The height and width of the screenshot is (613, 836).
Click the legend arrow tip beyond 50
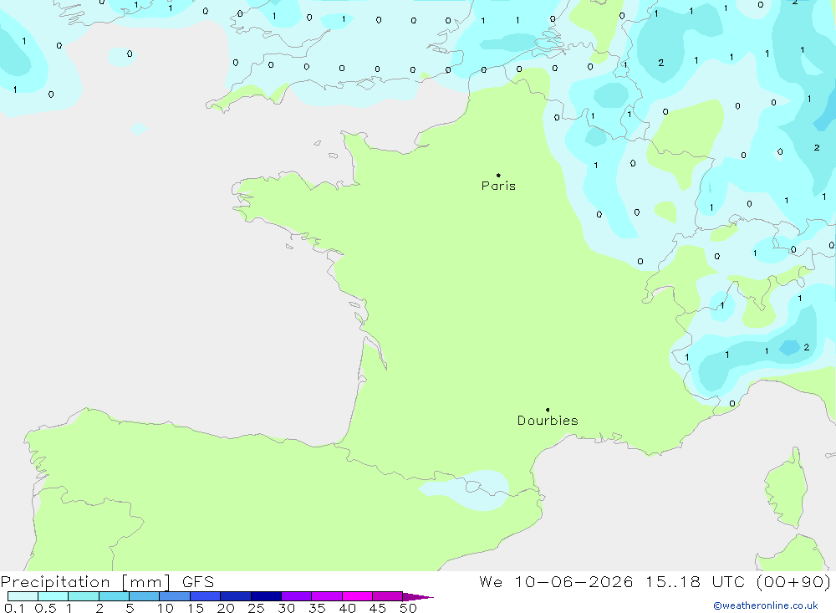click(418, 597)
